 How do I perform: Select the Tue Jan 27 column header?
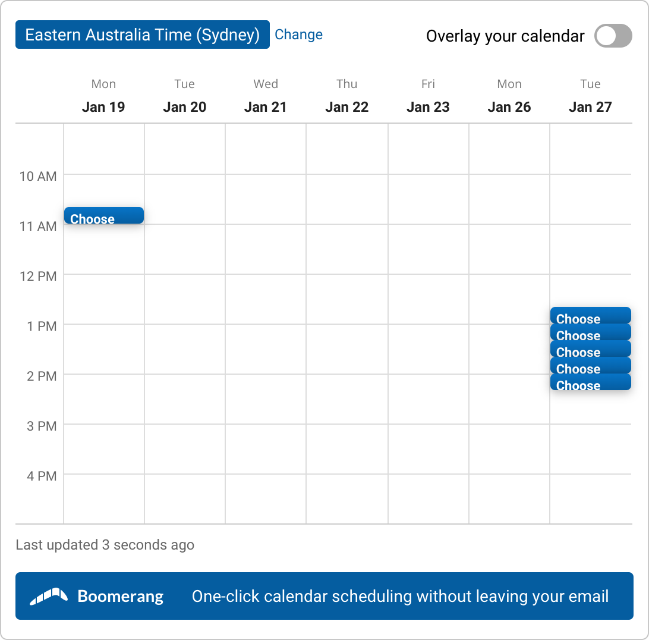(590, 96)
